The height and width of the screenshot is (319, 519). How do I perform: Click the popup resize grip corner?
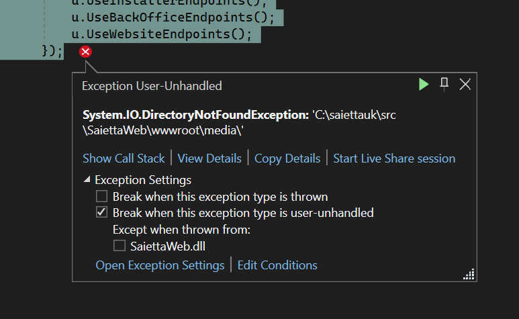pos(469,274)
